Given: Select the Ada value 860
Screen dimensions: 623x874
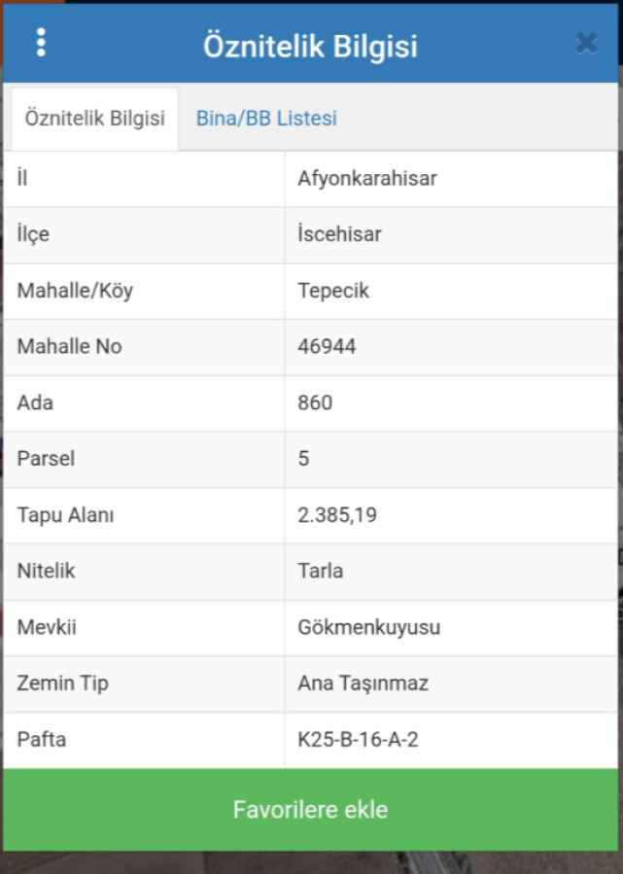Looking at the screenshot, I should pos(315,402).
